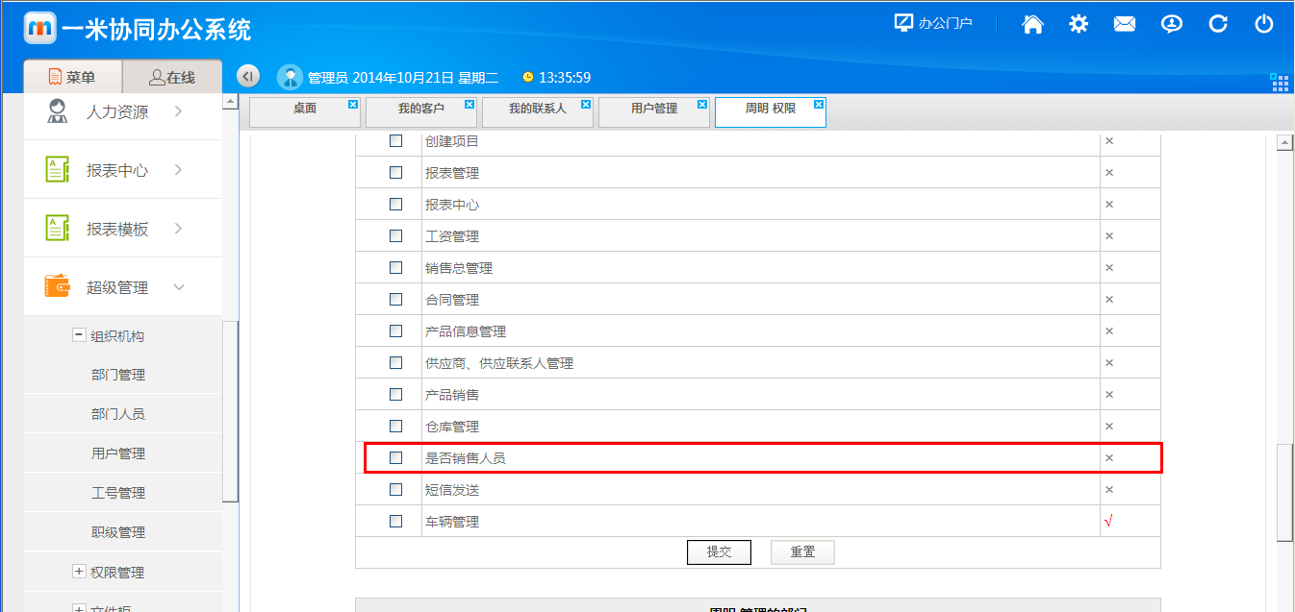Close the 周明 权限 tab
Screen dimensions: 1295x612
point(819,104)
